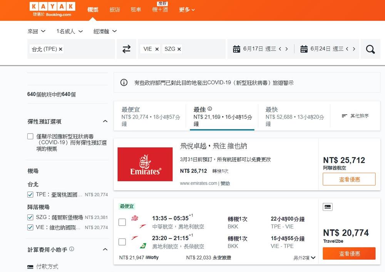Collapse the 彈性預訂選項 section

(105, 122)
